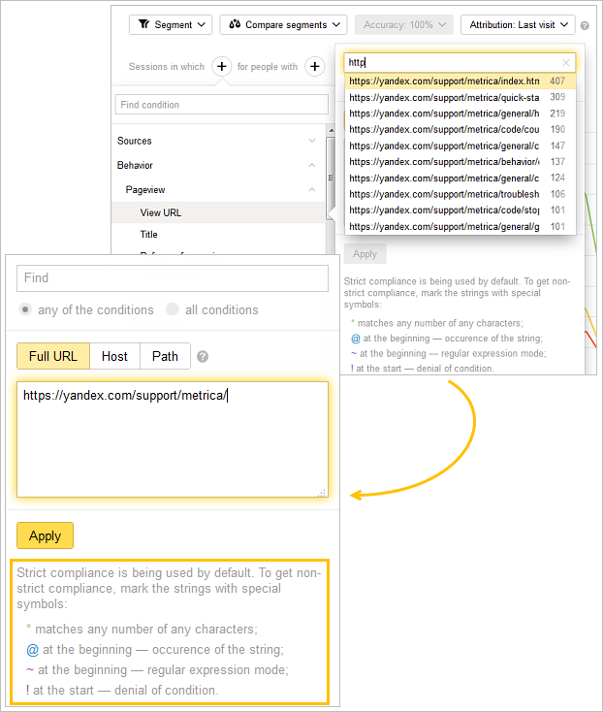
Task: Clear the 'http' search field with the X icon
Action: pyautogui.click(x=566, y=62)
